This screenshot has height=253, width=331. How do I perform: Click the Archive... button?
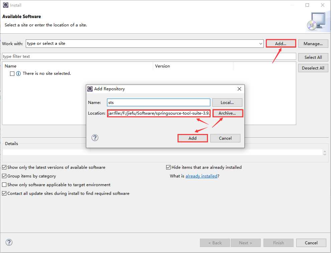click(x=227, y=113)
